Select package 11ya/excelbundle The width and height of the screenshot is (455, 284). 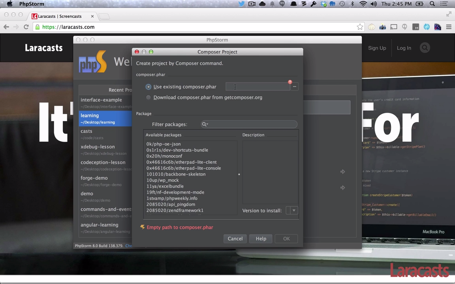165,186
